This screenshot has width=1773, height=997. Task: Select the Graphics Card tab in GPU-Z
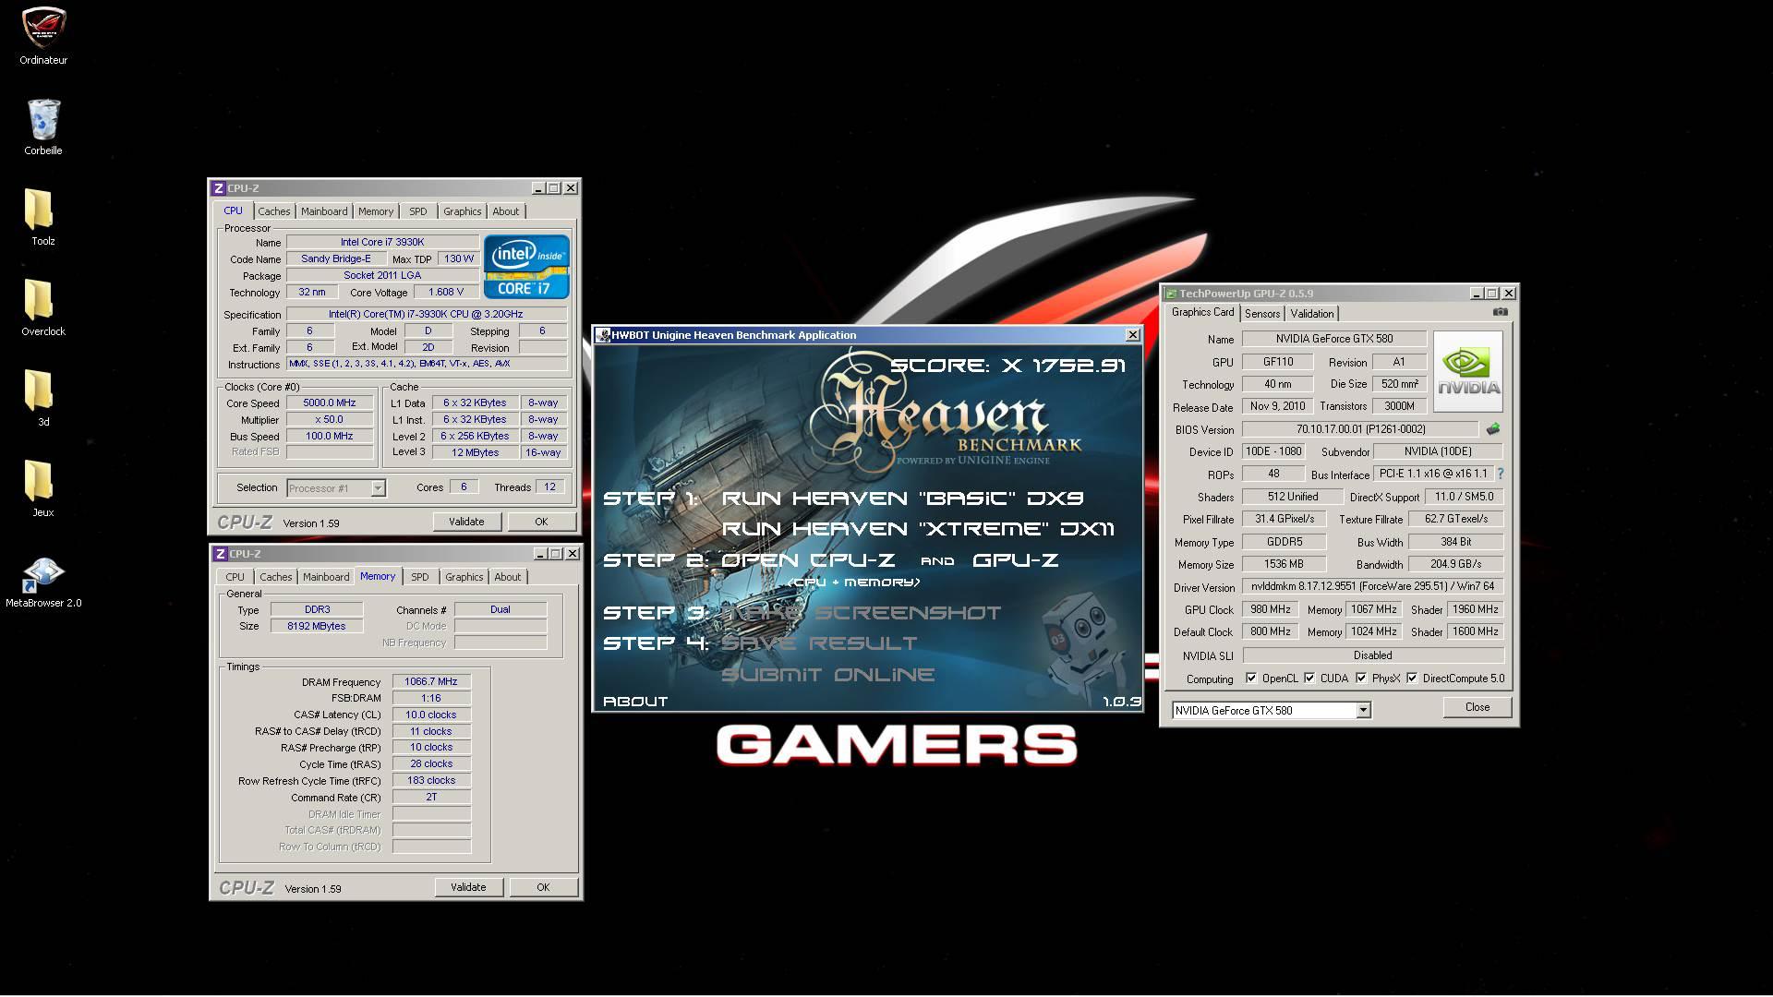(x=1203, y=312)
